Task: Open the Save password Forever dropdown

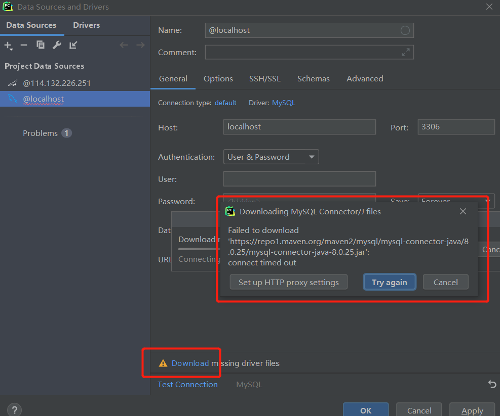Action: tap(456, 201)
